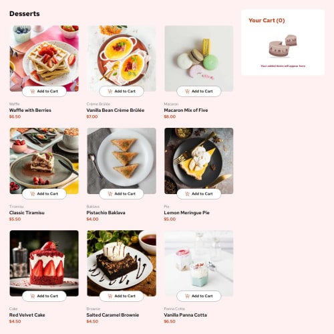Click the Vanilla Bean Crème Brûlée name
This screenshot has height=334, width=334.
click(116, 110)
